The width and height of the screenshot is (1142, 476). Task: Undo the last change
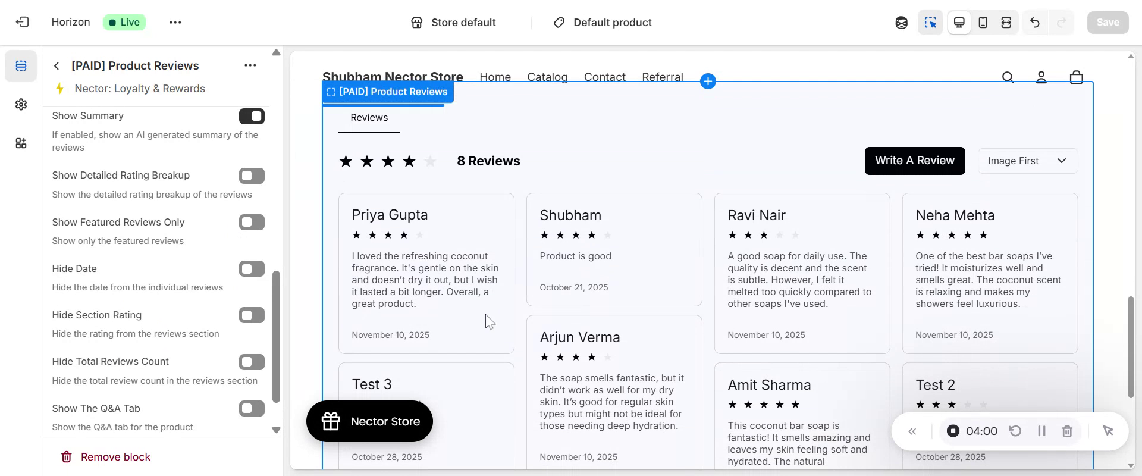pyautogui.click(x=1035, y=23)
